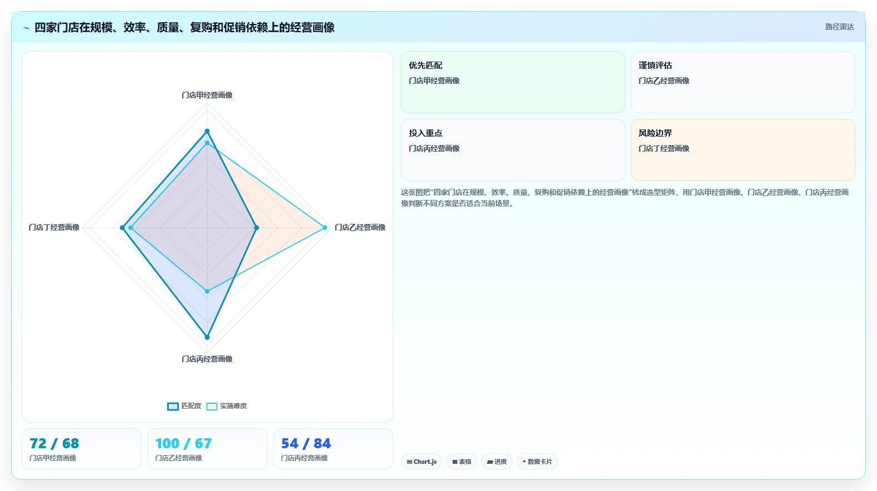Click the description paragraph starting 这张图把
Viewport: 877px width, 491px height.
point(625,198)
